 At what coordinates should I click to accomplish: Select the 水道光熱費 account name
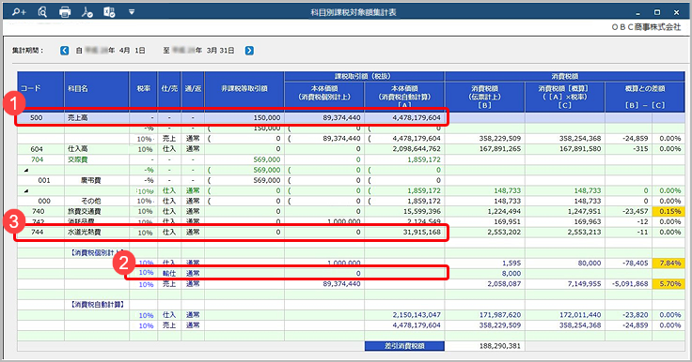[85, 232]
